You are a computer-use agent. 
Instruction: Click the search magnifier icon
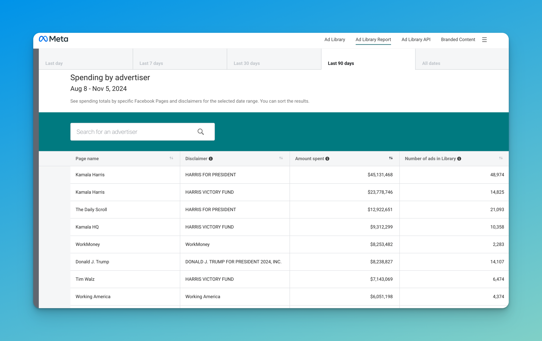201,132
